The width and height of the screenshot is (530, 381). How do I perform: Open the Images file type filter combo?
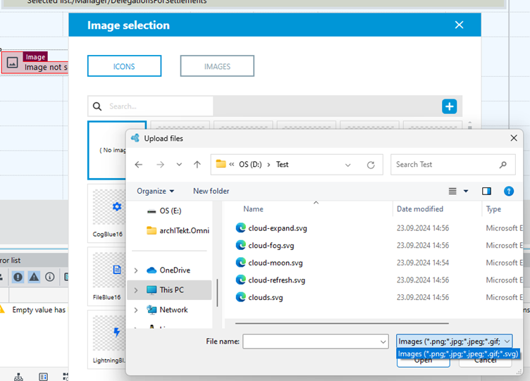(x=454, y=342)
